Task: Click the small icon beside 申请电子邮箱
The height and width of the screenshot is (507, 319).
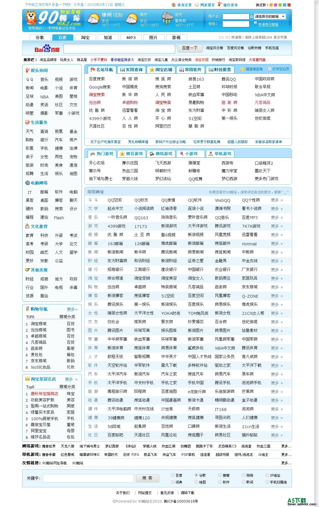Action: (x=255, y=23)
